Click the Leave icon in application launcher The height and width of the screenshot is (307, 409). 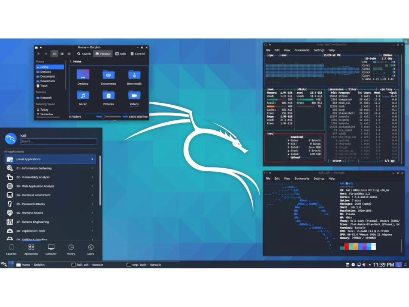coord(91,248)
